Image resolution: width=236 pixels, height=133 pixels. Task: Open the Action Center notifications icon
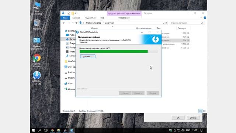click(x=202, y=130)
